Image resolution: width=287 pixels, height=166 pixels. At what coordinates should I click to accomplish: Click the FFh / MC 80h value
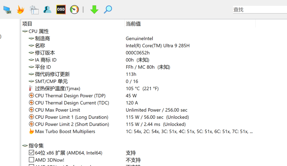click(148, 67)
